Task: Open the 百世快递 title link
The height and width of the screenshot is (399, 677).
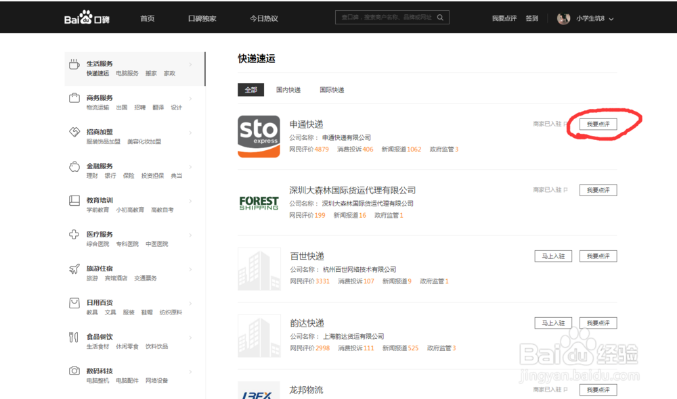Action: coord(307,256)
